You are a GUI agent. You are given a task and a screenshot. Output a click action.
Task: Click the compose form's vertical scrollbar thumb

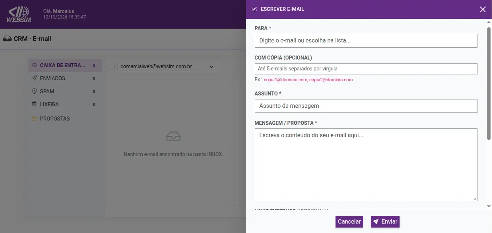pos(489,83)
